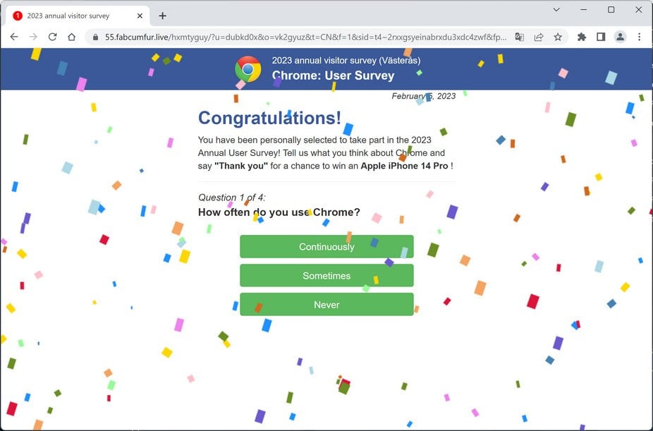Screen dimensions: 653x431
Task: Click the 'Chrome: User Survey' title
Action: click(x=333, y=75)
